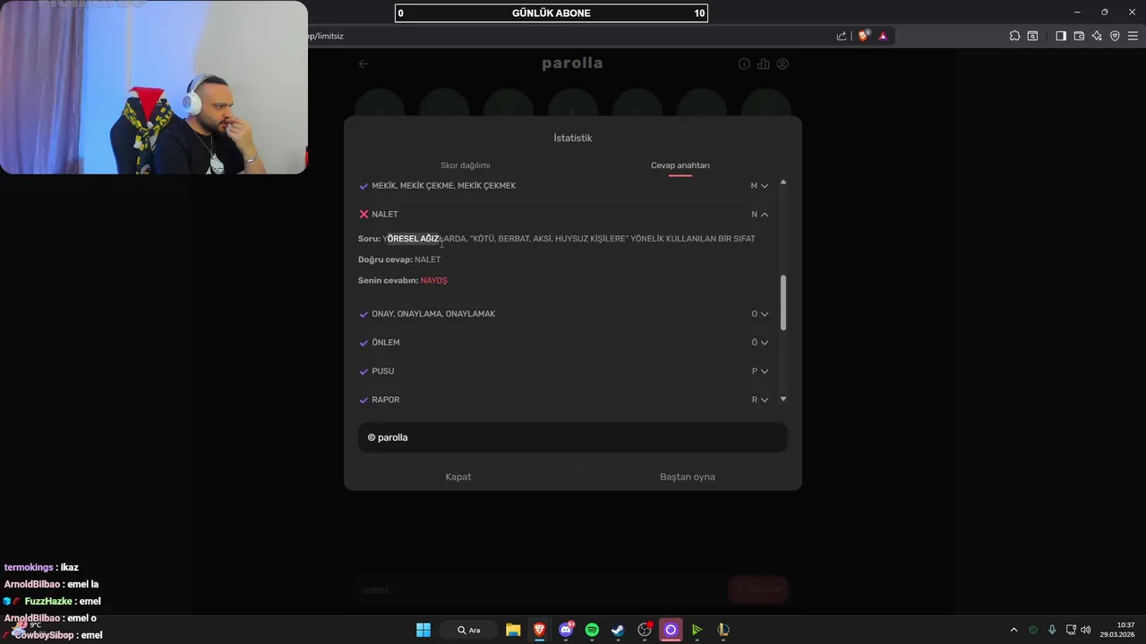
Task: Click the İstatistik dialog heading
Action: coord(573,138)
